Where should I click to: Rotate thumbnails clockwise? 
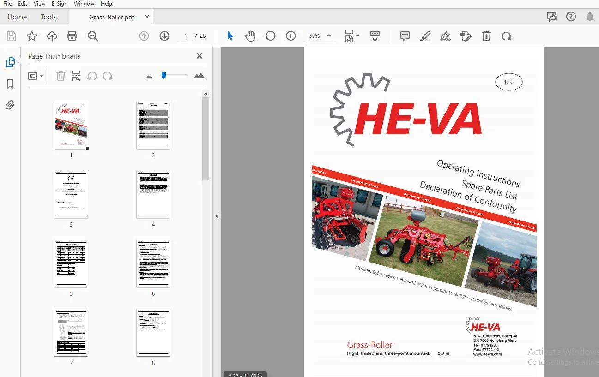pos(108,76)
